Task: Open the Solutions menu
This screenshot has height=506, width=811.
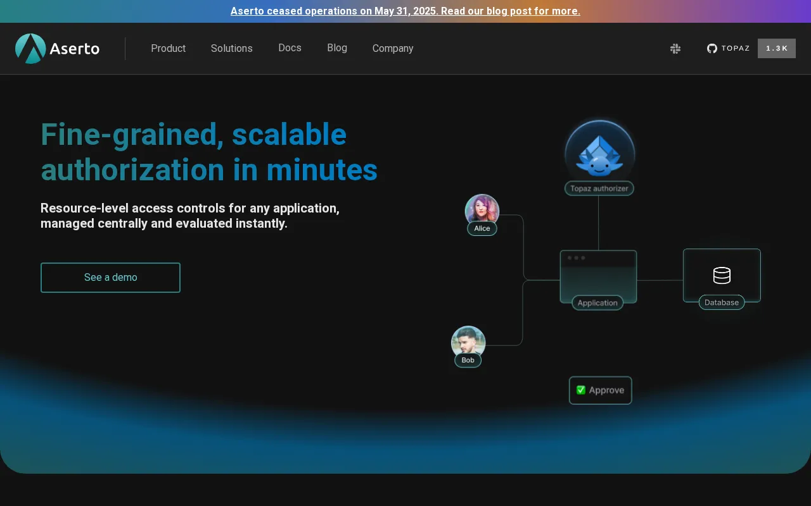Action: (x=232, y=49)
